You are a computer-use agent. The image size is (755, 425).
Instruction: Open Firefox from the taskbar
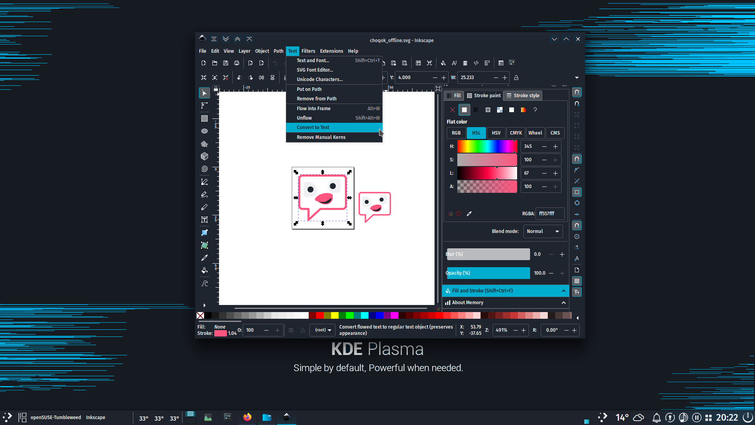[x=247, y=417]
